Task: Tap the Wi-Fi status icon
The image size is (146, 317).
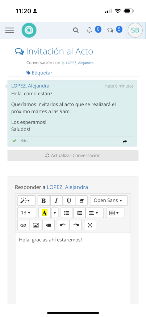Action: [117, 11]
